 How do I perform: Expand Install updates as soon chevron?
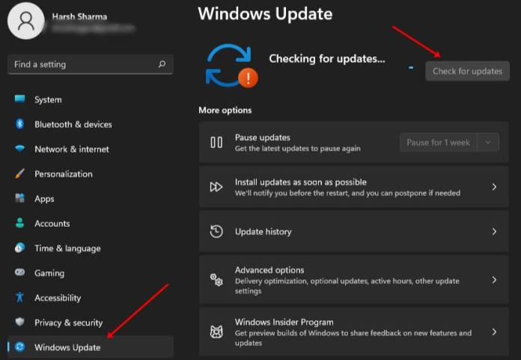(494, 187)
